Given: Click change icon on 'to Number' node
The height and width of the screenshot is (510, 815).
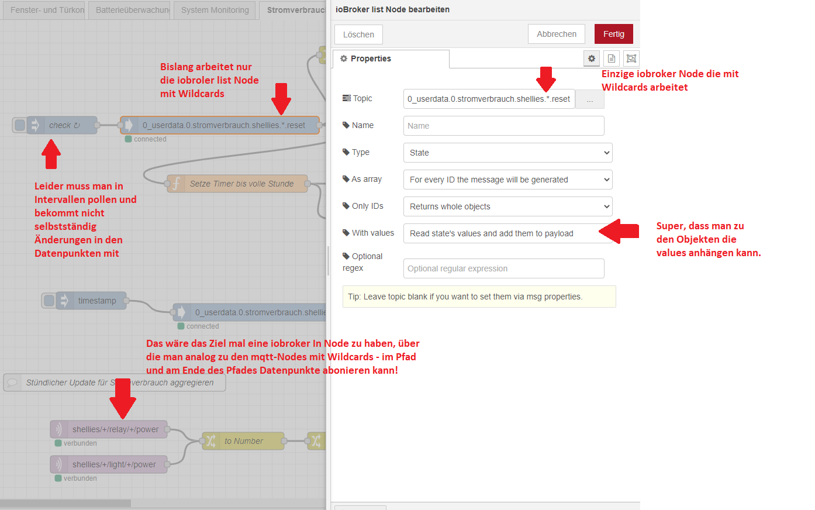Looking at the screenshot, I should 211,441.
